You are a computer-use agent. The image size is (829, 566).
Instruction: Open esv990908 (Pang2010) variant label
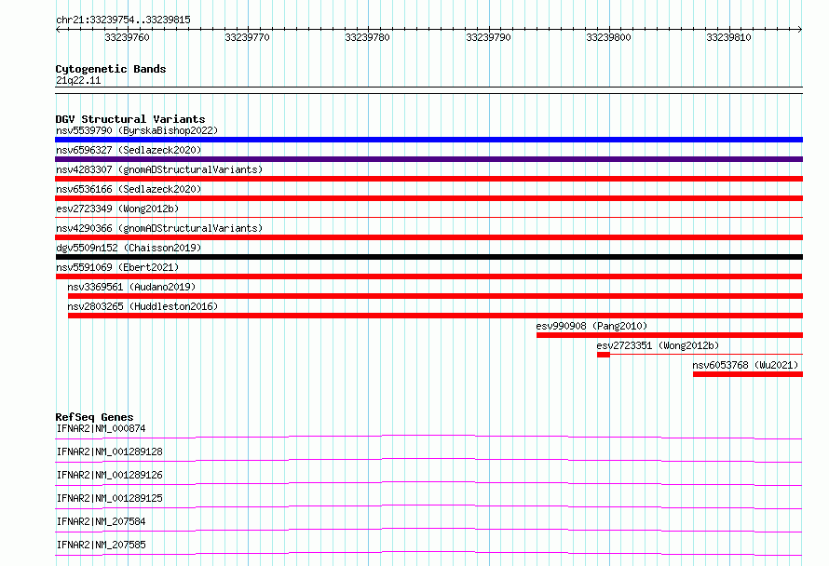pyautogui.click(x=591, y=326)
